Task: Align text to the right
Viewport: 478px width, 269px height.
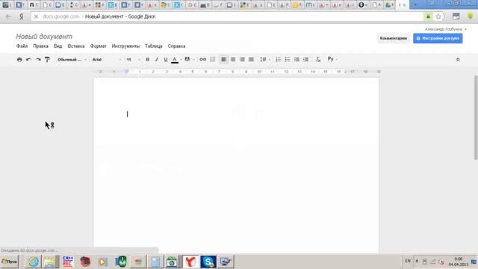Action: click(x=242, y=60)
